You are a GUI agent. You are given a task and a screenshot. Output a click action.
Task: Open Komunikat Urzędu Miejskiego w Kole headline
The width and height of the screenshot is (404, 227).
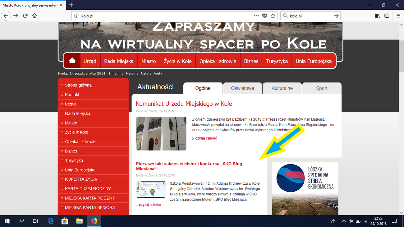184,104
